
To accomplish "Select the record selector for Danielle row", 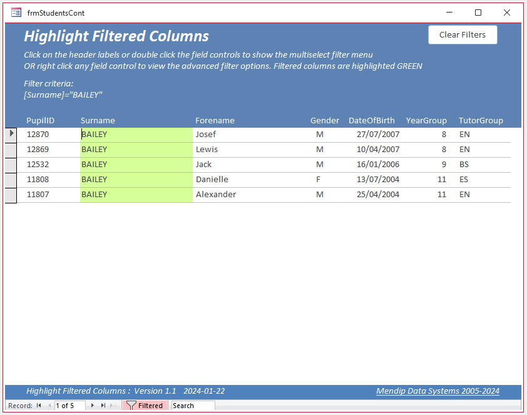I will (11, 180).
